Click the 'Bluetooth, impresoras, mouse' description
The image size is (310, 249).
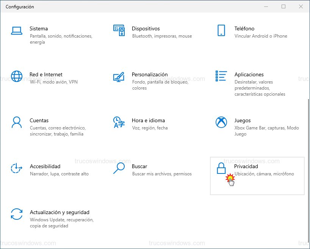coord(162,36)
